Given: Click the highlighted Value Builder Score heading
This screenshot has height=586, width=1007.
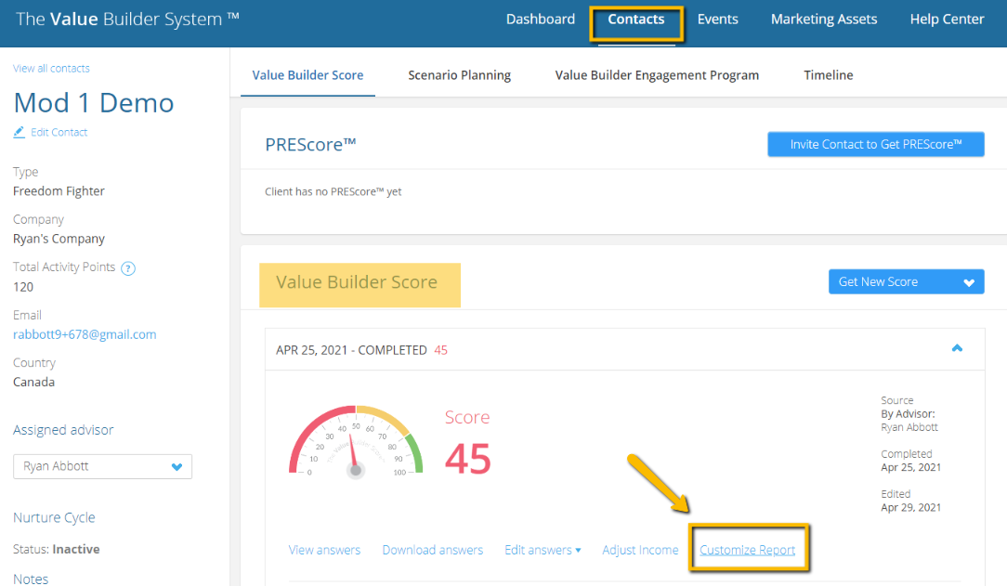Looking at the screenshot, I should pyautogui.click(x=359, y=281).
